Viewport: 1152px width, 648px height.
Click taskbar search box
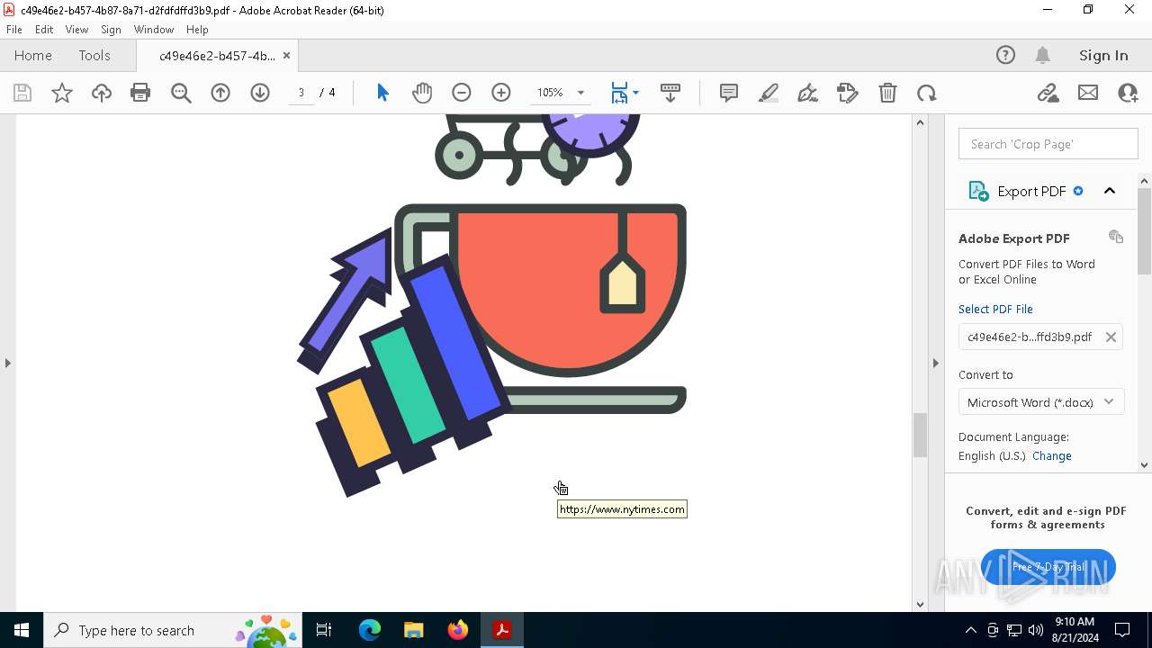tap(174, 630)
